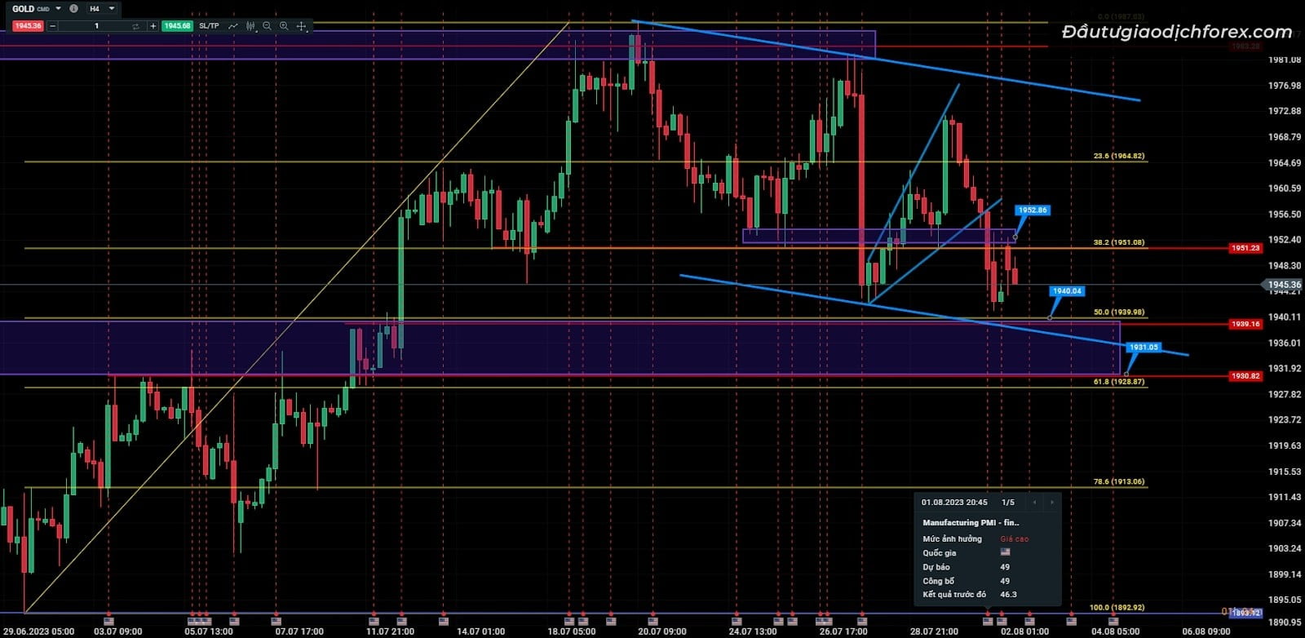Open chart type candlestick icon menu

pos(251,26)
